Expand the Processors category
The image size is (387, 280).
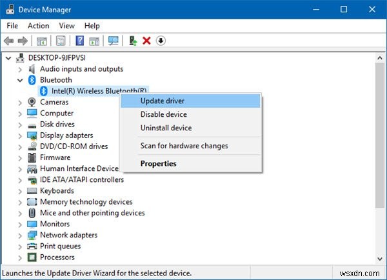pyautogui.click(x=20, y=258)
